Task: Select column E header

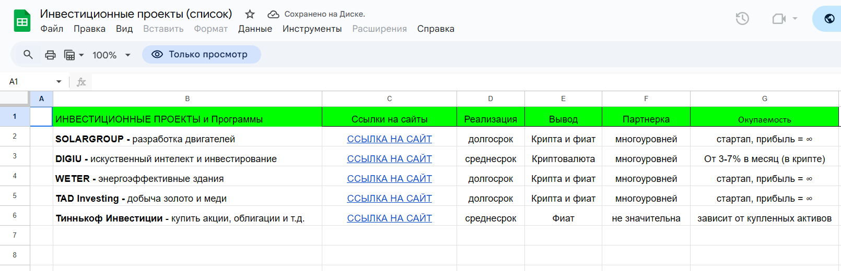Action: tap(563, 98)
